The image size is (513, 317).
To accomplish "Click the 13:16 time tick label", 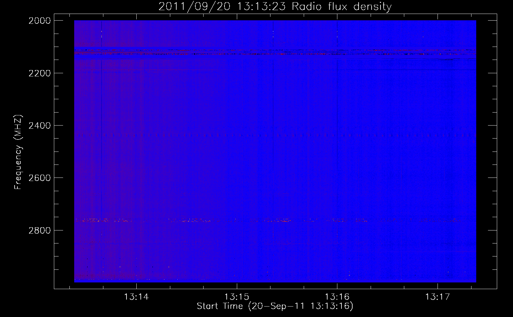I will [337, 297].
